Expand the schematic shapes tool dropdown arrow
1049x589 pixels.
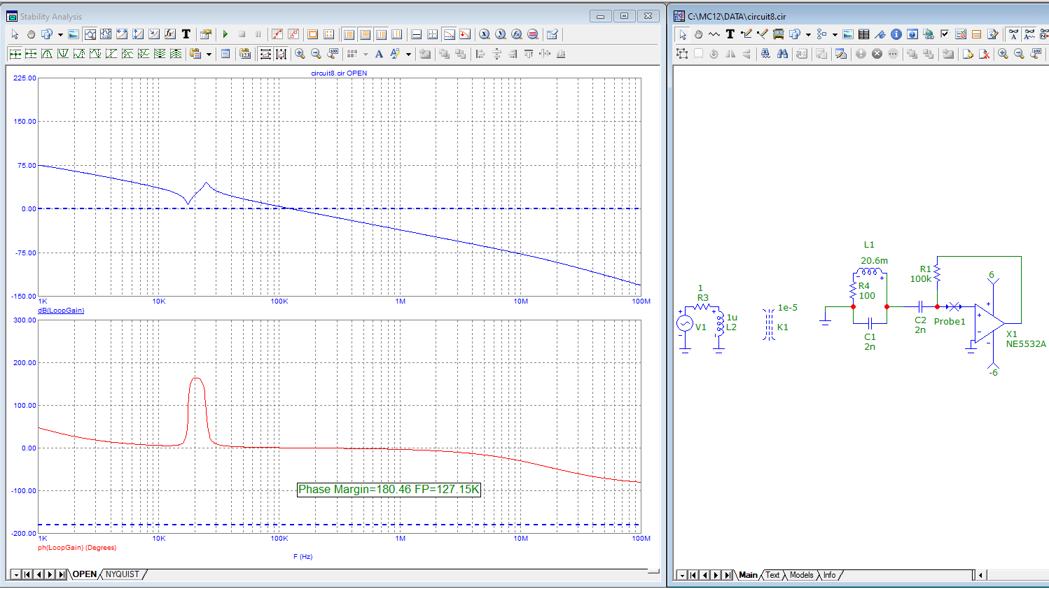pyautogui.click(x=808, y=34)
